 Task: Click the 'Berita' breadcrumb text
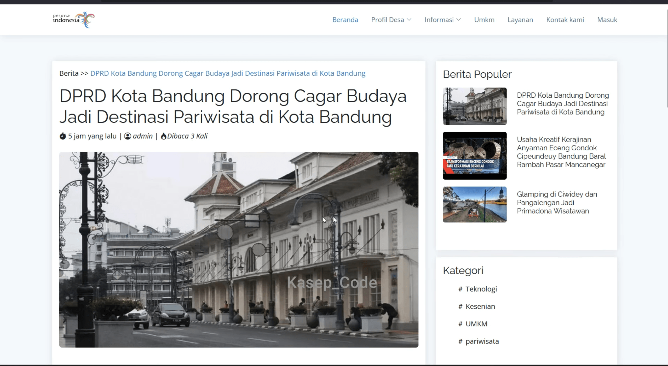69,73
